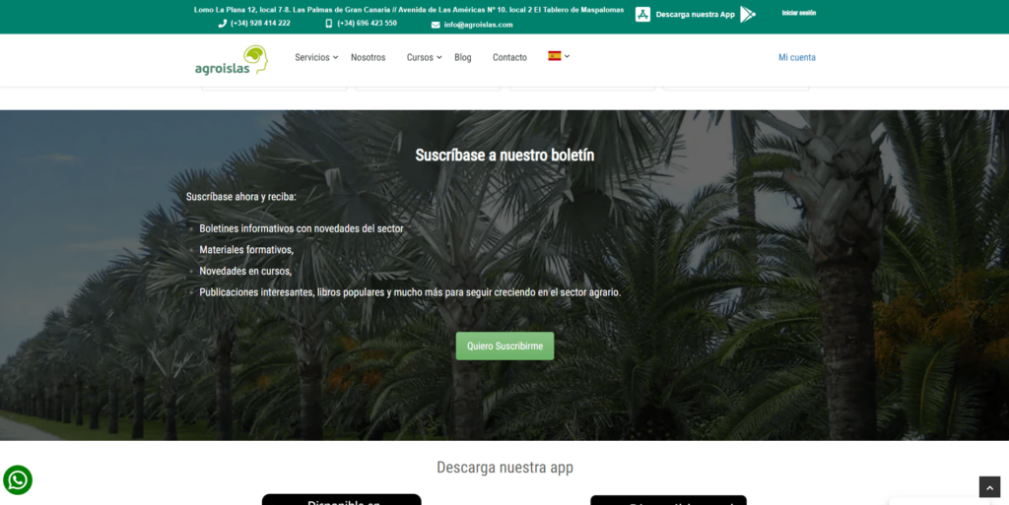This screenshot has height=505, width=1009.
Task: Click the Quiero Suscribirme button
Action: click(x=505, y=346)
